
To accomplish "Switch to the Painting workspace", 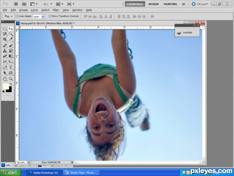I will tap(170, 4).
